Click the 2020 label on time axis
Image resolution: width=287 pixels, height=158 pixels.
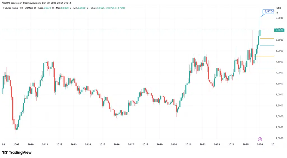coord(174,145)
